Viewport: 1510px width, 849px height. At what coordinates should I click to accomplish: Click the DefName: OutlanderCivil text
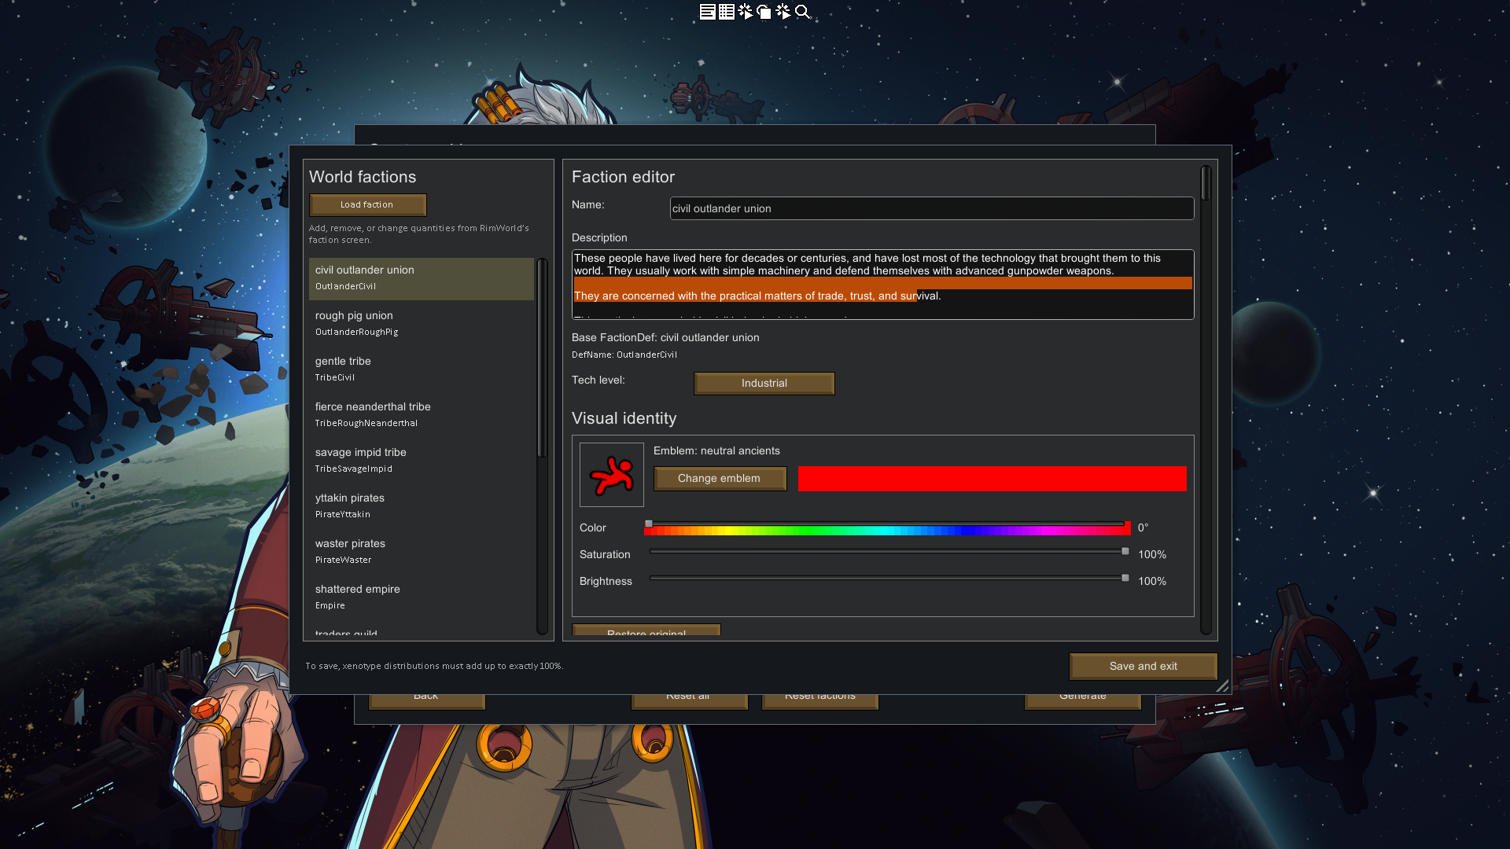[624, 355]
